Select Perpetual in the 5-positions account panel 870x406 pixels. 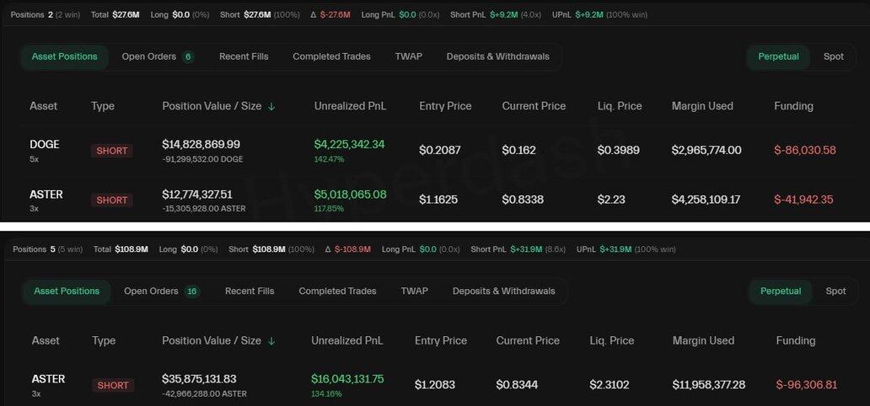[x=781, y=291]
